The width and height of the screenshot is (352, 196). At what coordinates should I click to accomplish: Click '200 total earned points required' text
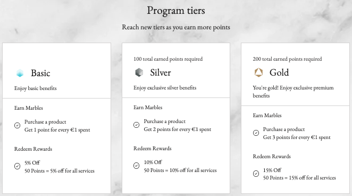click(x=287, y=59)
